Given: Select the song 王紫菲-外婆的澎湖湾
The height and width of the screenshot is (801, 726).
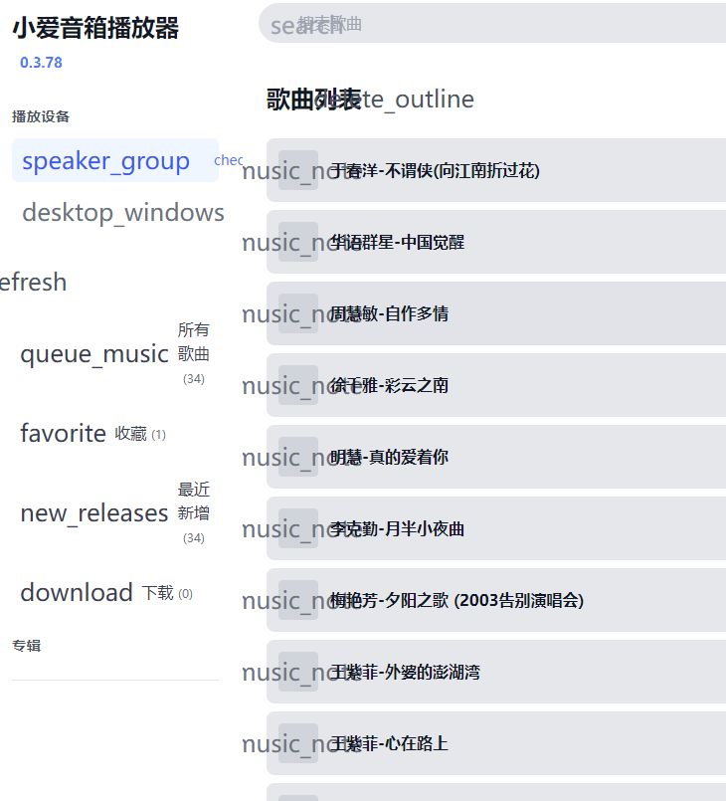Looking at the screenshot, I should 406,673.
